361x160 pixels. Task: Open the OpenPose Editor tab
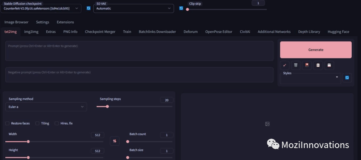pyautogui.click(x=219, y=32)
